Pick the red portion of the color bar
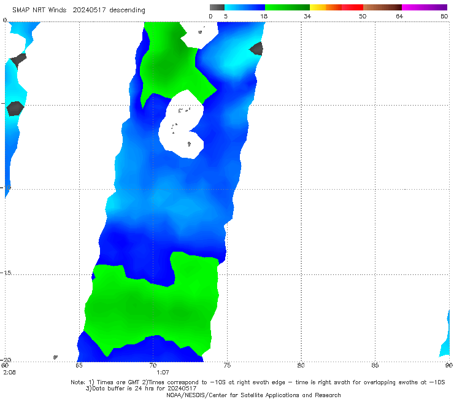Screen dimensions: 454x399 tap(352, 7)
